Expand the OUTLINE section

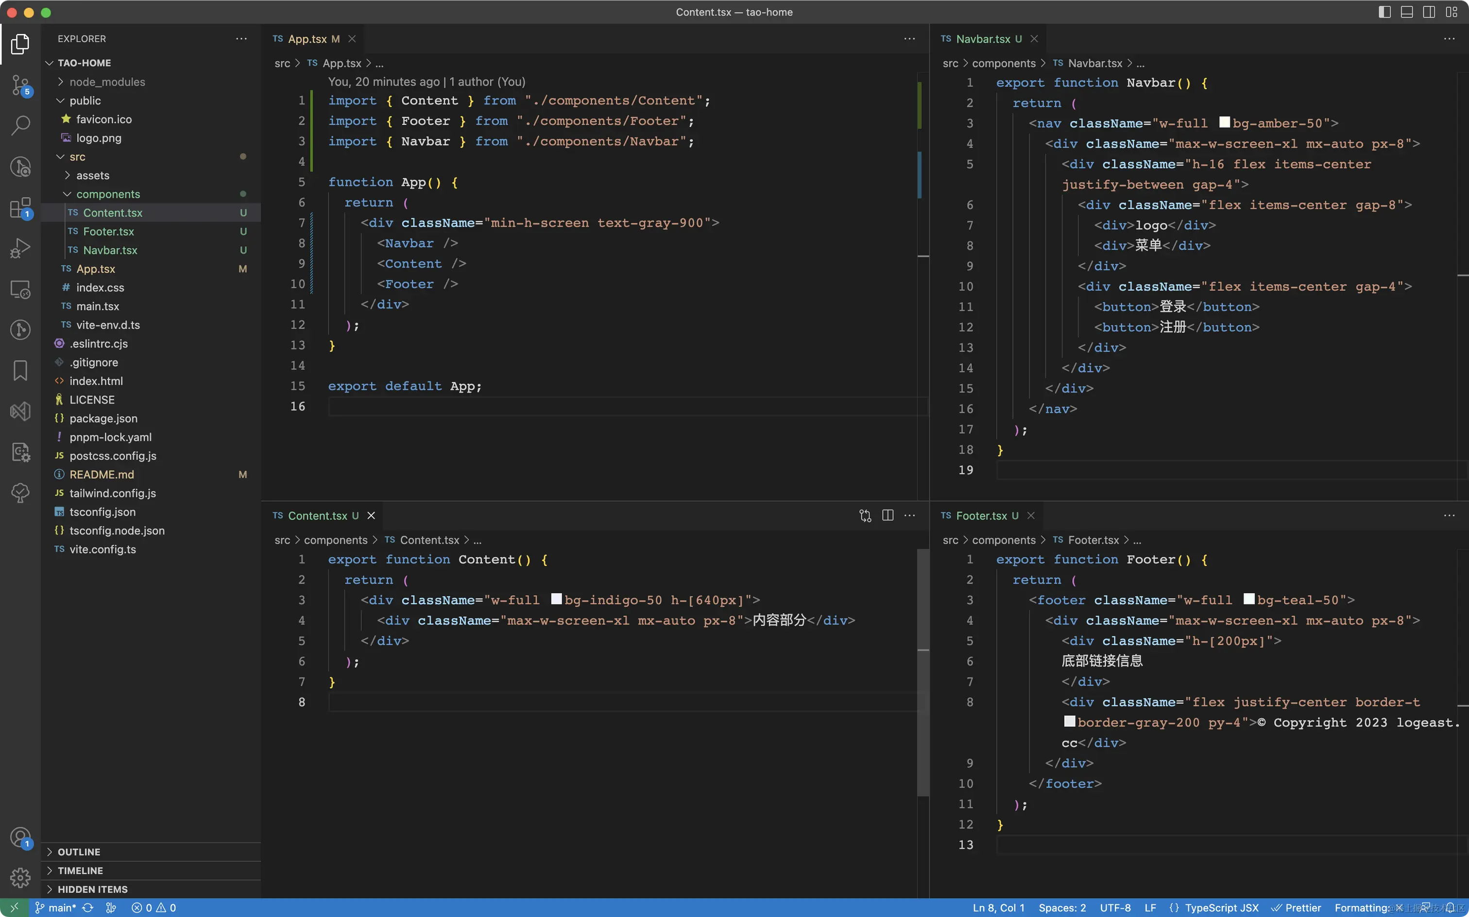pos(79,852)
